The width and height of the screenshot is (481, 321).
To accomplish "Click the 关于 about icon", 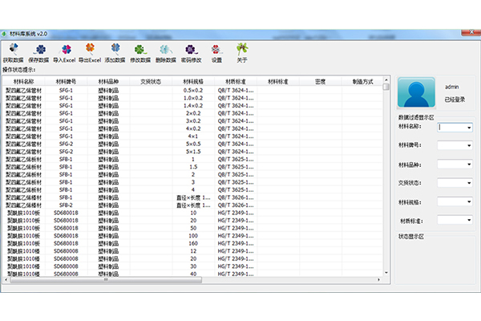I will 241,51.
